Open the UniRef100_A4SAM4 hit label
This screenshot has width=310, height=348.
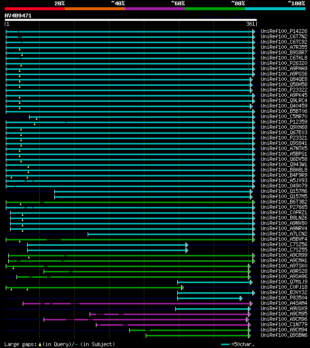pos(284,303)
